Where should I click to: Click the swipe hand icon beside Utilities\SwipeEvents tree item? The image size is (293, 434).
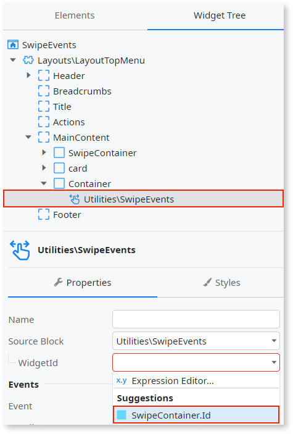coord(75,199)
